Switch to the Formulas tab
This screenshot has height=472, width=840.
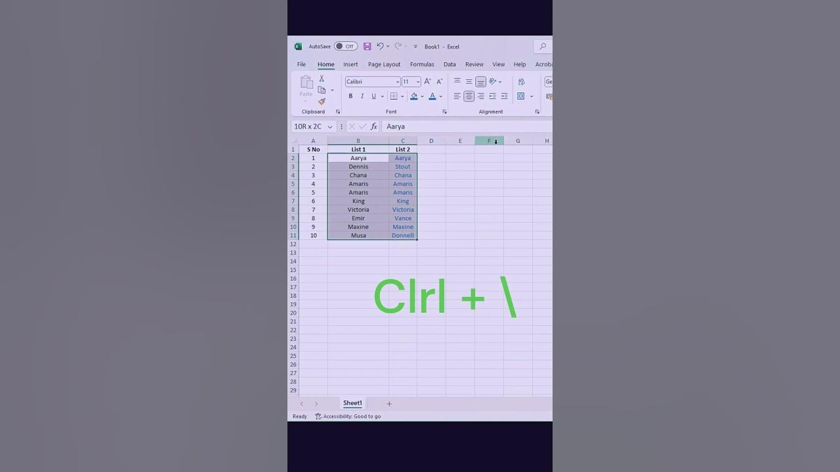click(x=422, y=64)
